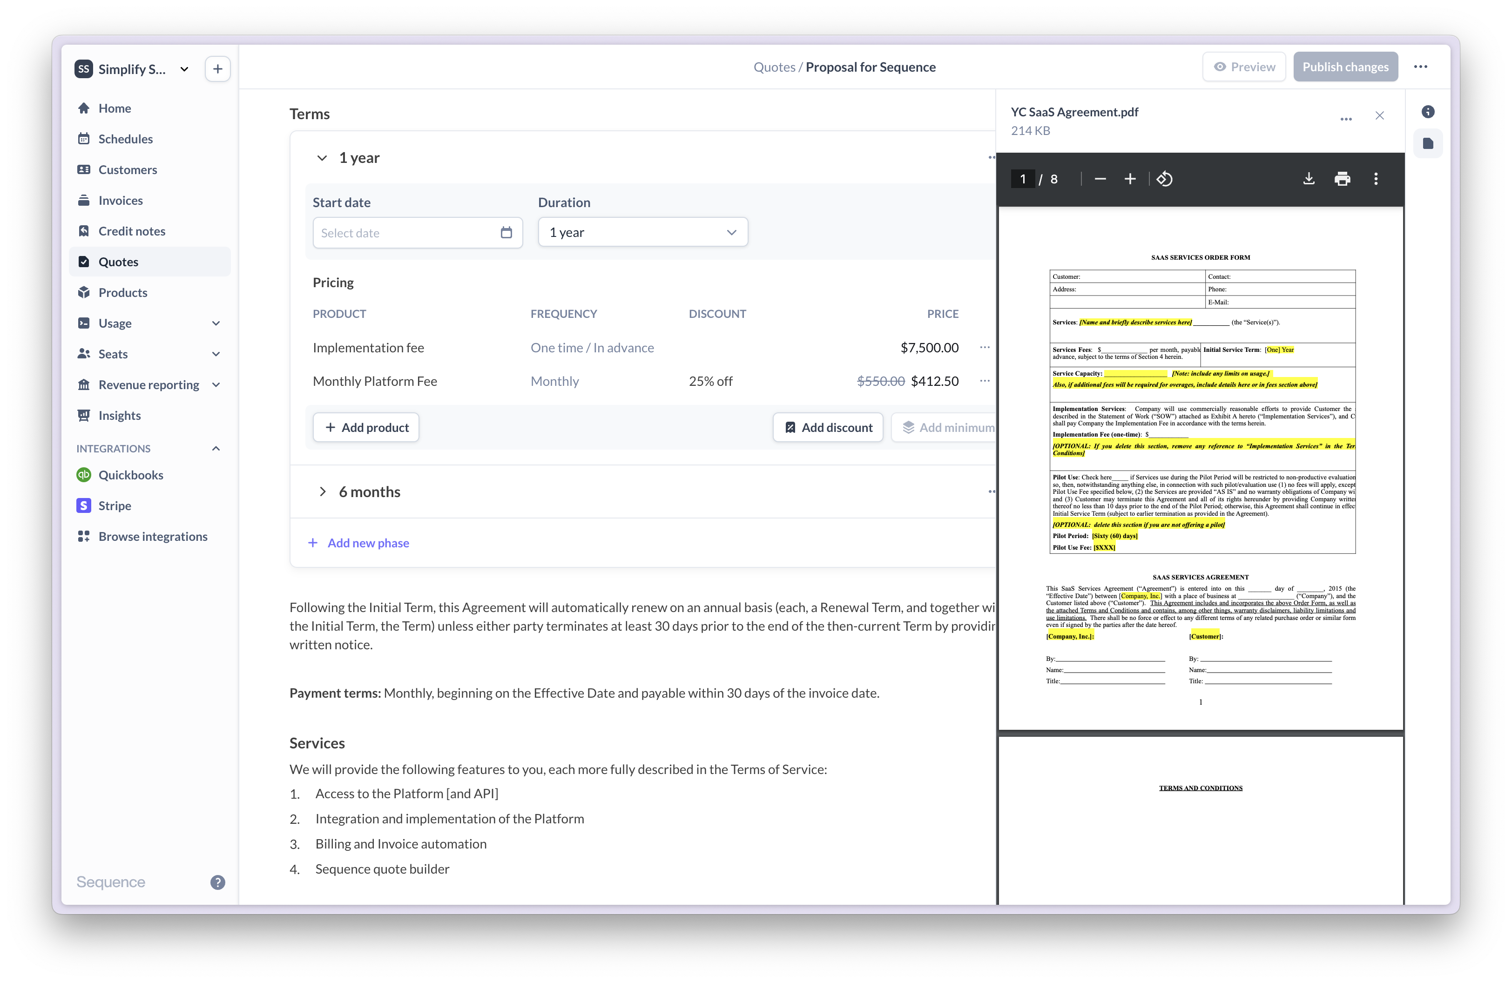The width and height of the screenshot is (1512, 983).
Task: Go to Customers section
Action: pos(149,169)
